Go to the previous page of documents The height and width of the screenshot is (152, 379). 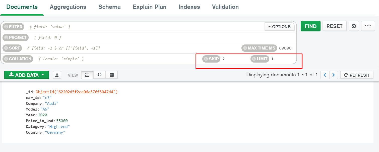click(x=325, y=75)
